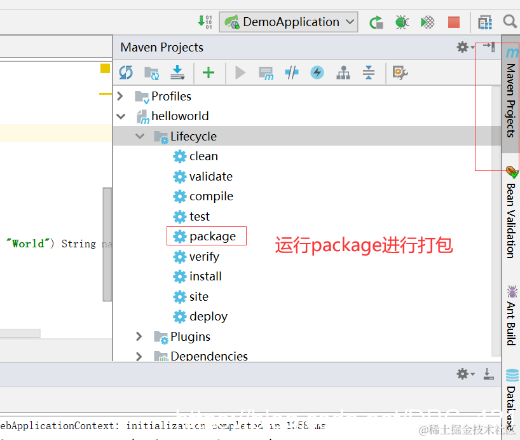Toggle offline mode in Maven toolbar
Viewport: 520px width, 440px height.
[292, 72]
